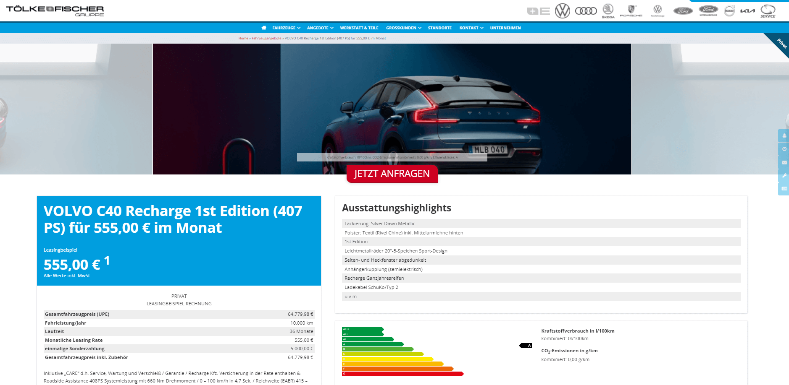789x385 pixels.
Task: Click the Monatliche Leasing Rate row
Action: point(179,340)
